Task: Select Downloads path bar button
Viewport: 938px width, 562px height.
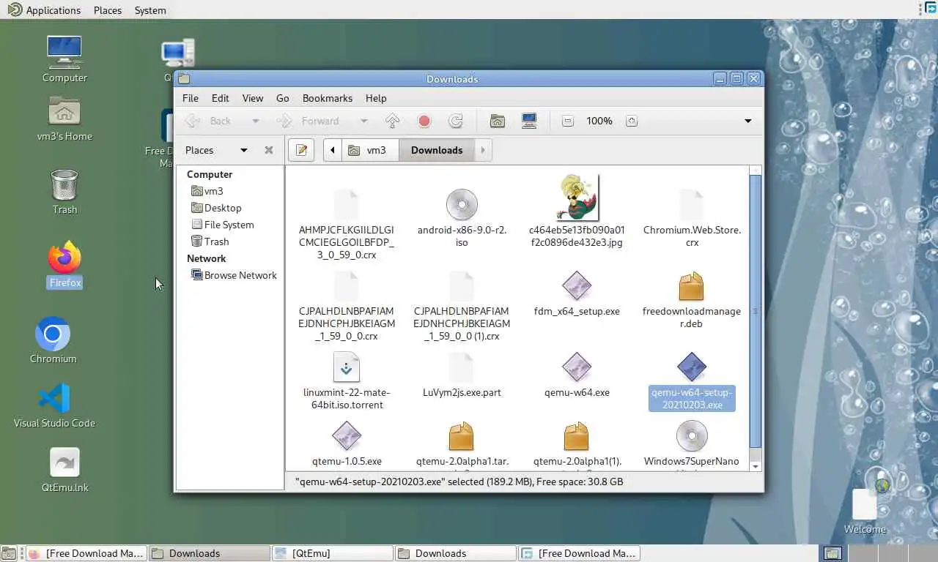Action: pyautogui.click(x=437, y=150)
